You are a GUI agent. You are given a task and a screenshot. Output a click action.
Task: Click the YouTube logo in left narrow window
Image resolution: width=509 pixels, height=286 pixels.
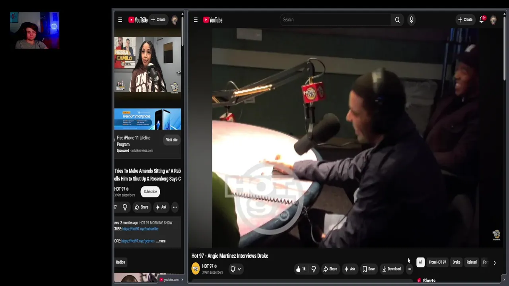pos(138,20)
